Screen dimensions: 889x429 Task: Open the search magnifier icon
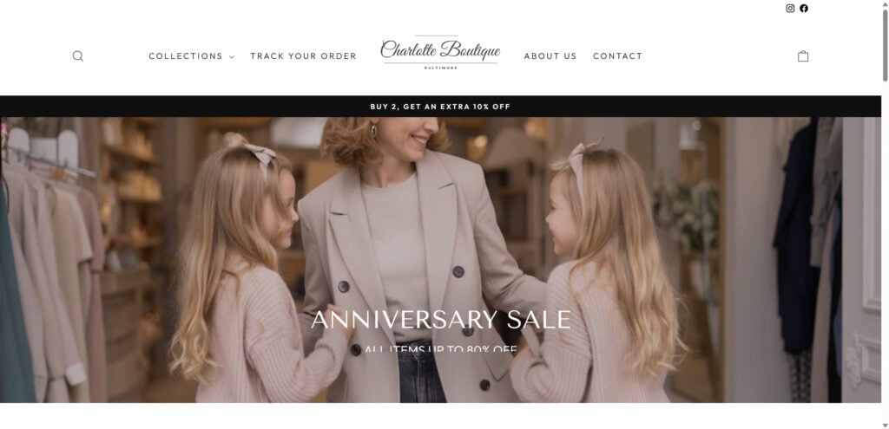[x=78, y=56]
